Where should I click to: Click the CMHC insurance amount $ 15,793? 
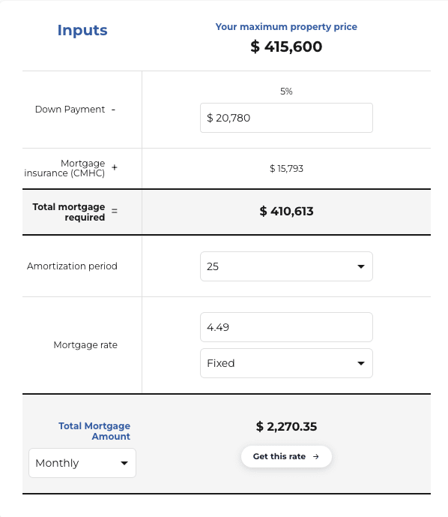pyautogui.click(x=286, y=169)
